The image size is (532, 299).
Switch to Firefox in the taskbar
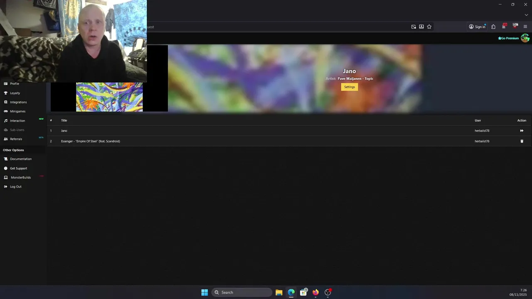click(315, 292)
